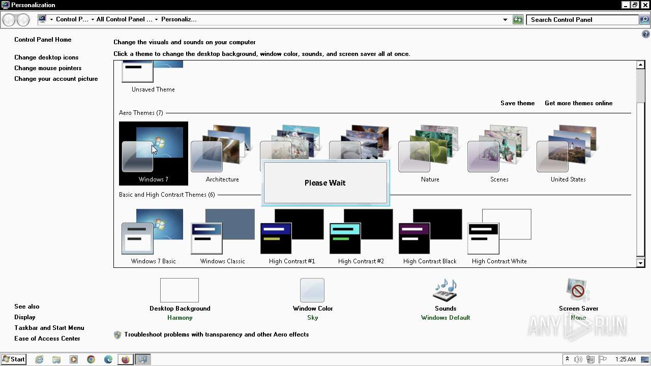Image resolution: width=651 pixels, height=366 pixels.
Task: Click the Personalization taskbar button
Action: tap(143, 359)
